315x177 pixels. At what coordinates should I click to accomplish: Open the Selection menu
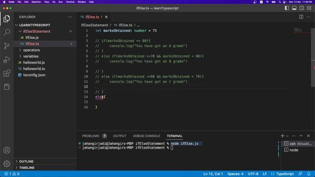coord(36,2)
